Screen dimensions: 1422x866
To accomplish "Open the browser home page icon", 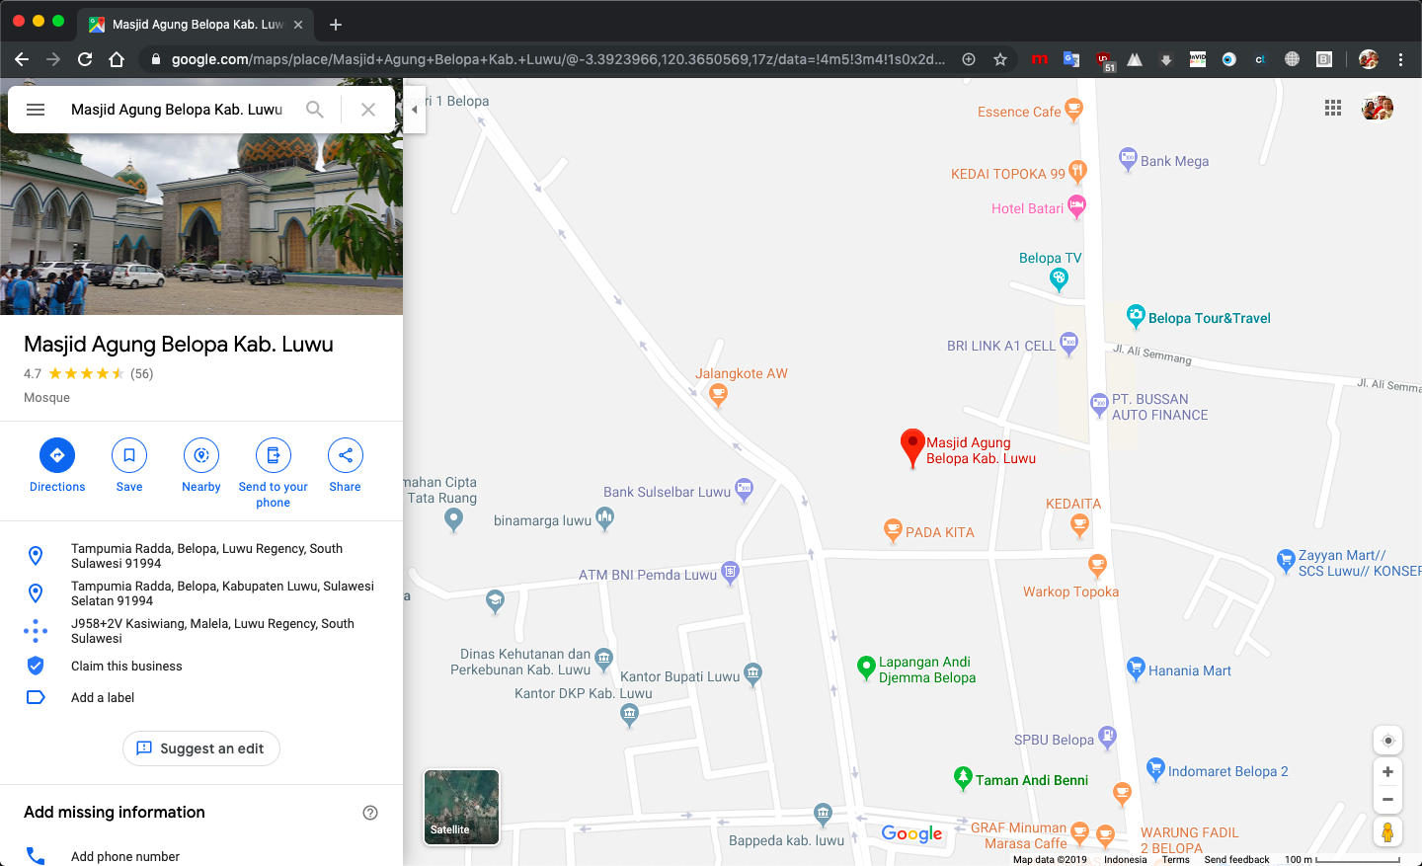I will coord(117,59).
